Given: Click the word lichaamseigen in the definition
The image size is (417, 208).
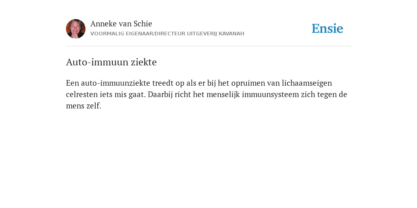Looking at the screenshot, I should 307,83.
